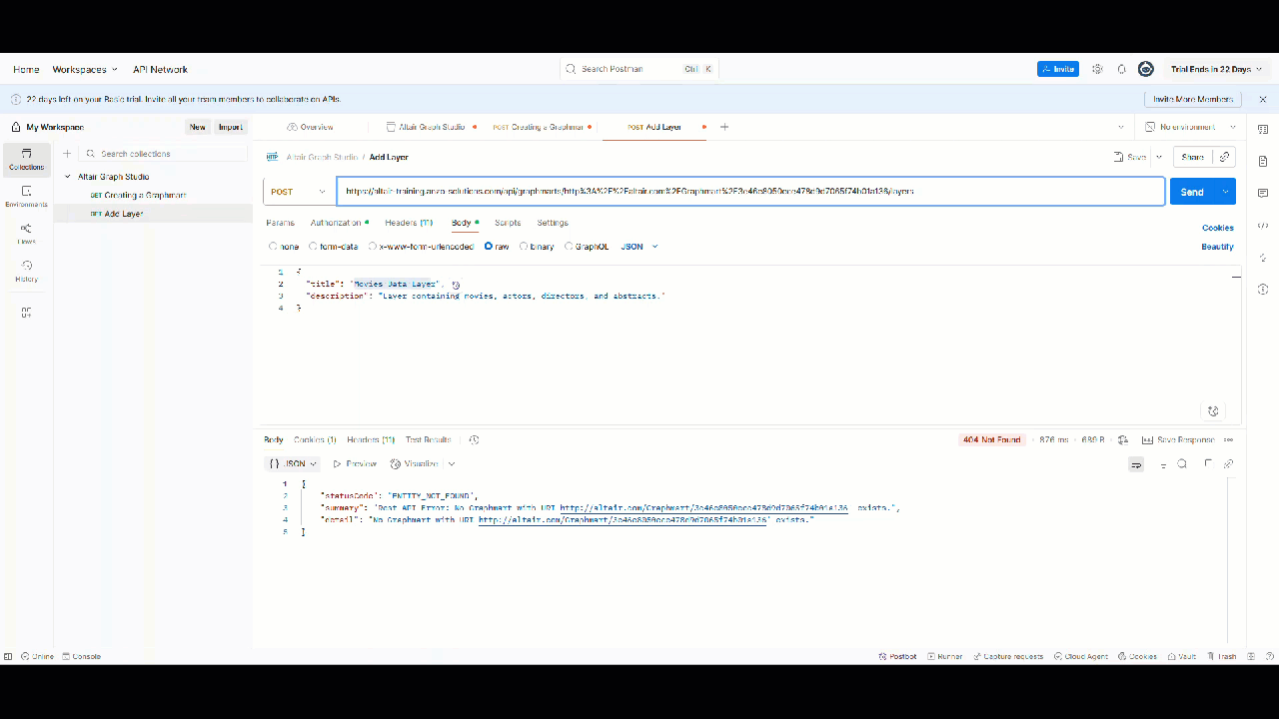Switch to the request Settings tab
This screenshot has width=1279, height=719.
(x=553, y=223)
